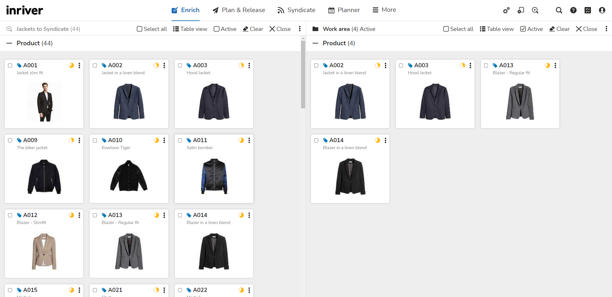Open Work area panel kebab menu
This screenshot has width=612, height=297.
606,29
